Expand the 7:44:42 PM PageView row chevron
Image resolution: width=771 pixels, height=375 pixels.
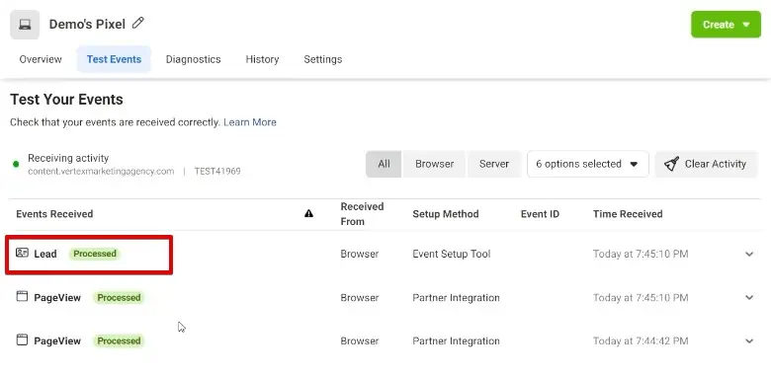click(749, 341)
